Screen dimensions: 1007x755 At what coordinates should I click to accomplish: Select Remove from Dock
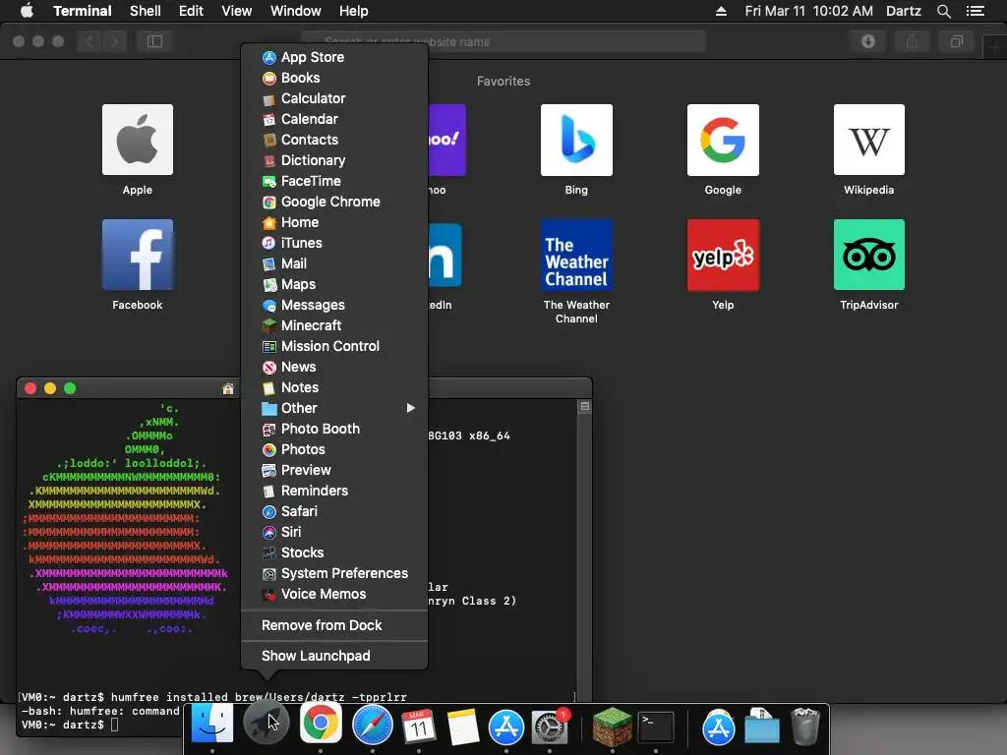[x=334, y=625]
